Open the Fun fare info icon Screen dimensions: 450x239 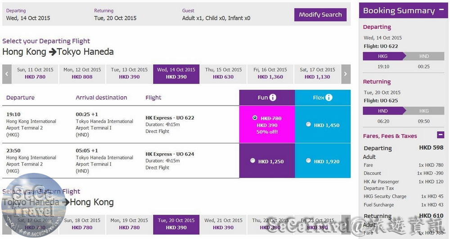[273, 97]
